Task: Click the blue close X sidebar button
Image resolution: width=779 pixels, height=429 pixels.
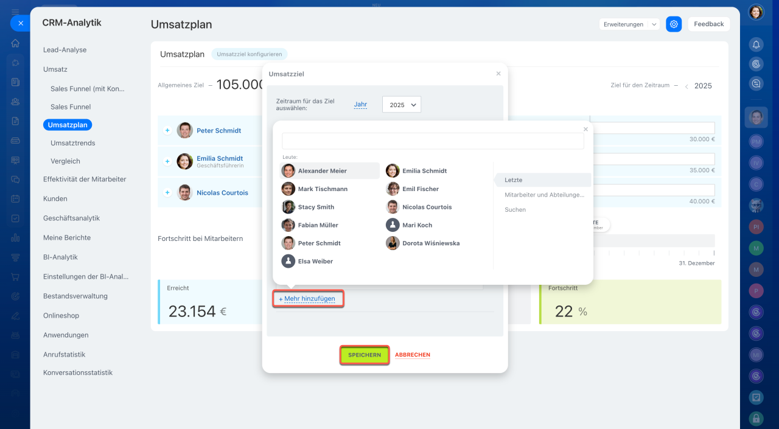Action: 20,23
